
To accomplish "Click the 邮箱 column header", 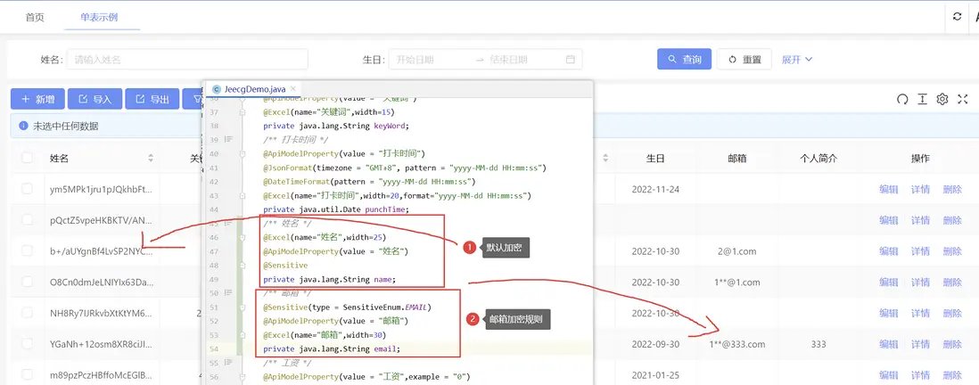I will click(x=736, y=159).
